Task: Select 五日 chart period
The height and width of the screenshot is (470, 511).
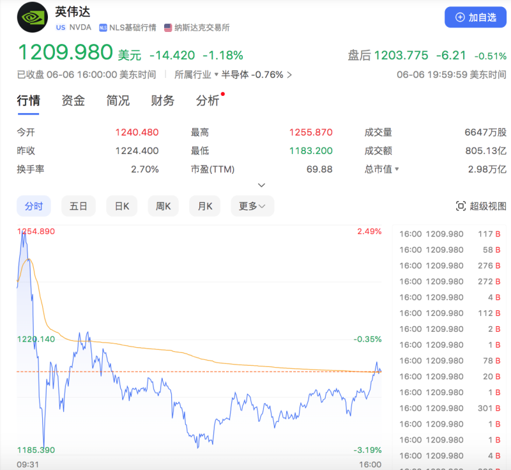Action: [x=79, y=206]
